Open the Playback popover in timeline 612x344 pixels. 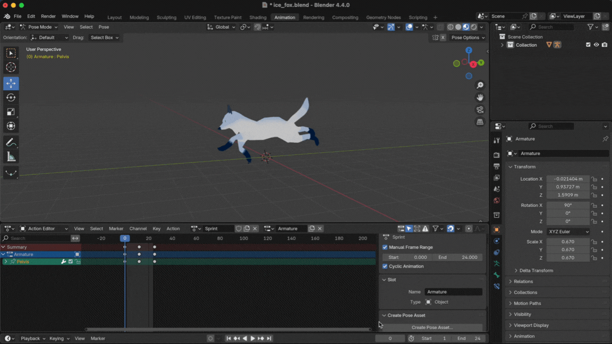click(x=33, y=339)
